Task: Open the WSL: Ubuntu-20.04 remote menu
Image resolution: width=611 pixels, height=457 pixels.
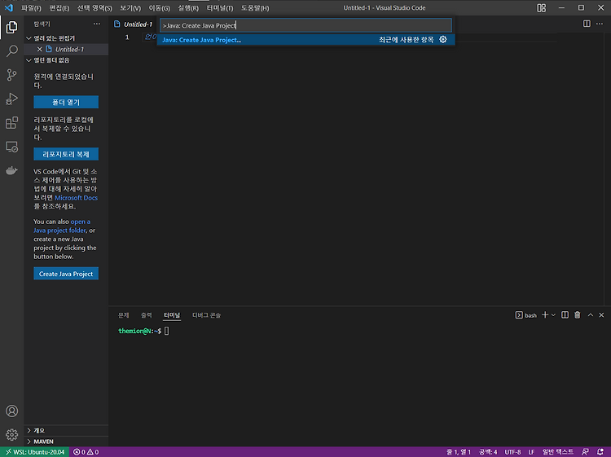Action: (35, 452)
